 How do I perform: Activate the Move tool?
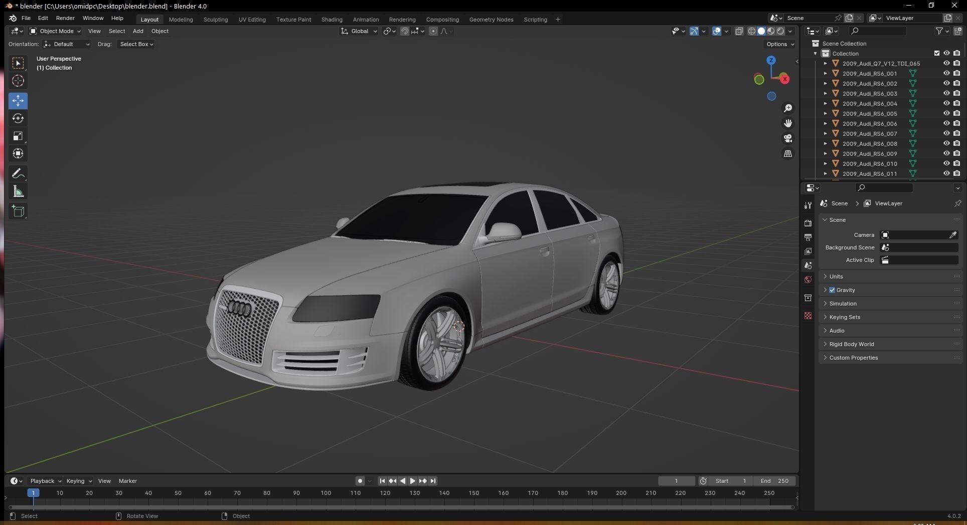(18, 101)
